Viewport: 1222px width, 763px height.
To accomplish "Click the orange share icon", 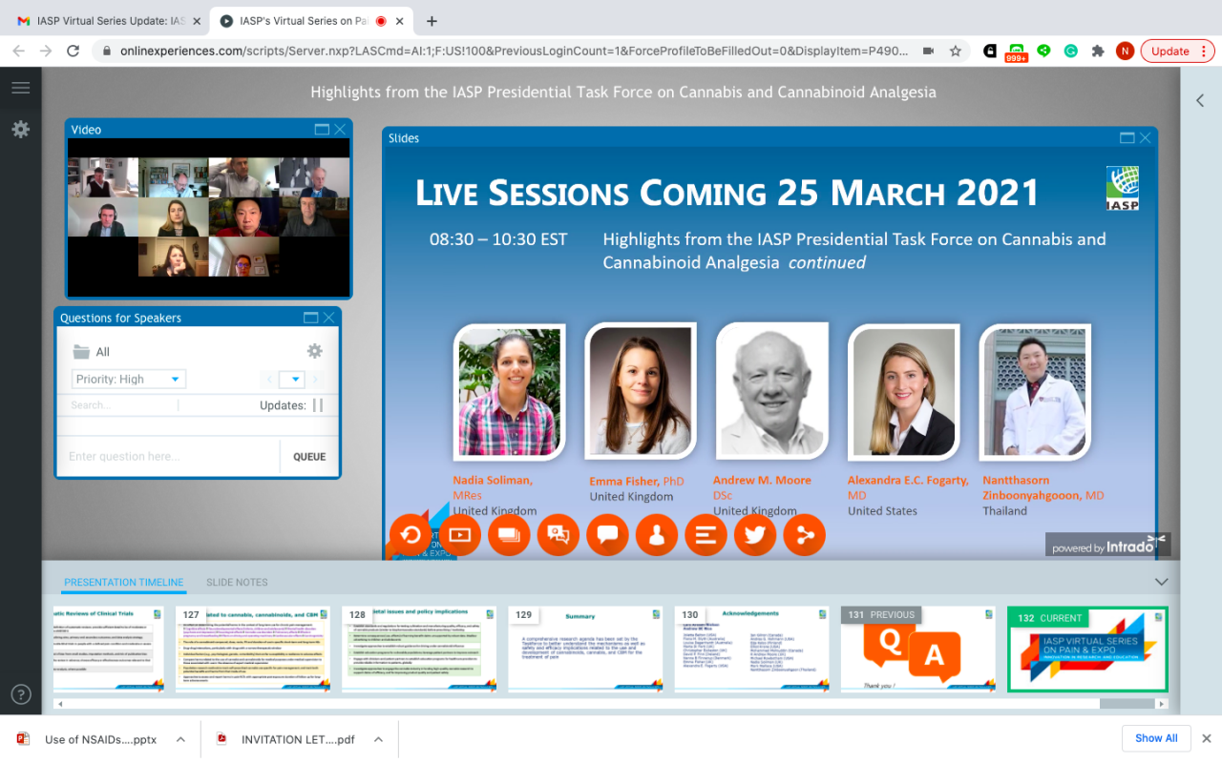I will [x=804, y=534].
